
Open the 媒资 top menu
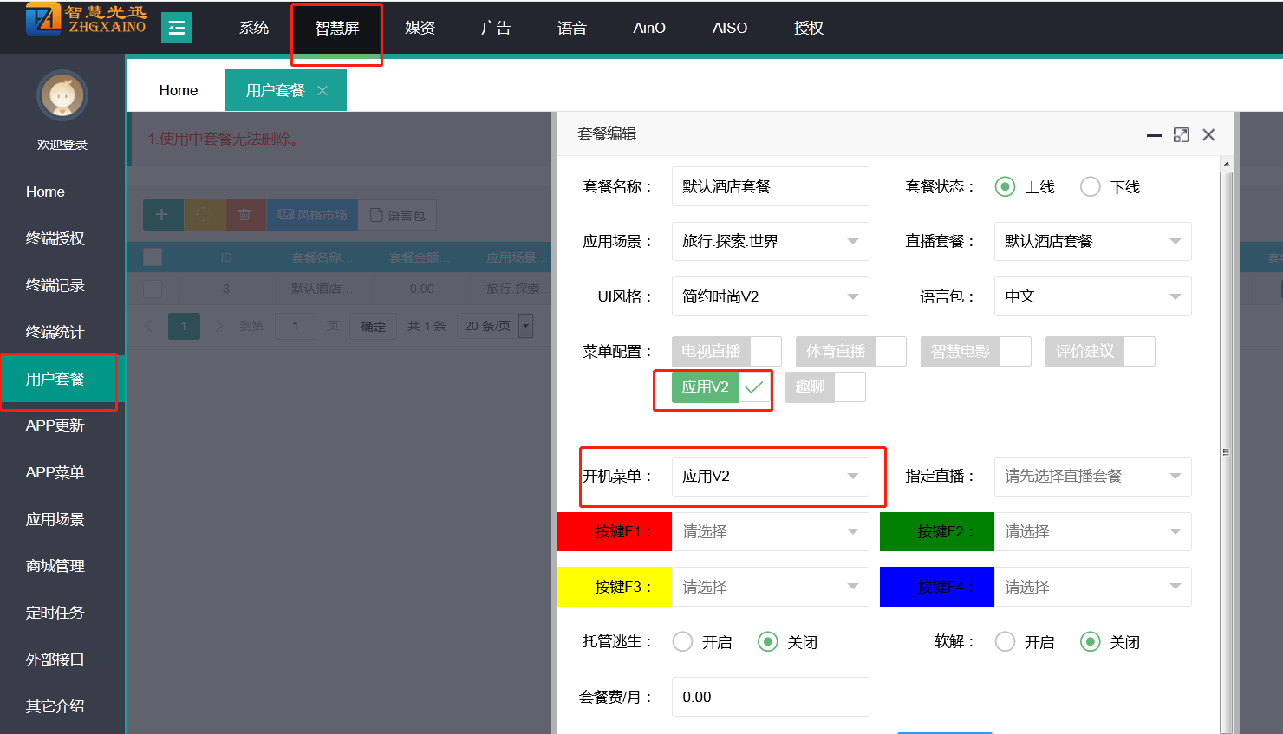[420, 28]
